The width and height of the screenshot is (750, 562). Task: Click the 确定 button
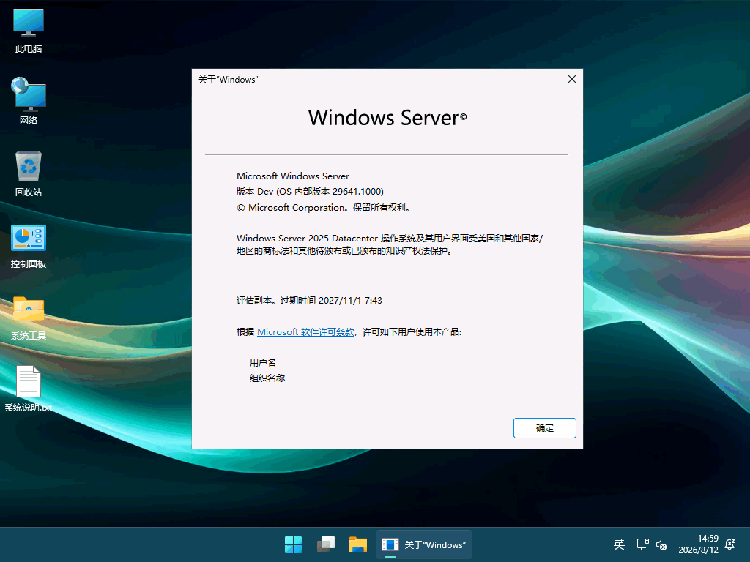(x=544, y=427)
